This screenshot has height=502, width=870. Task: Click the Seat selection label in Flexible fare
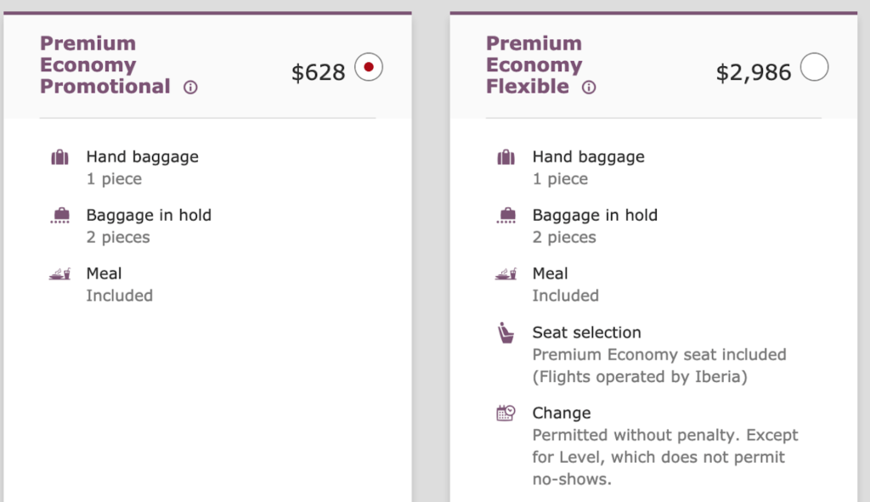coord(586,332)
